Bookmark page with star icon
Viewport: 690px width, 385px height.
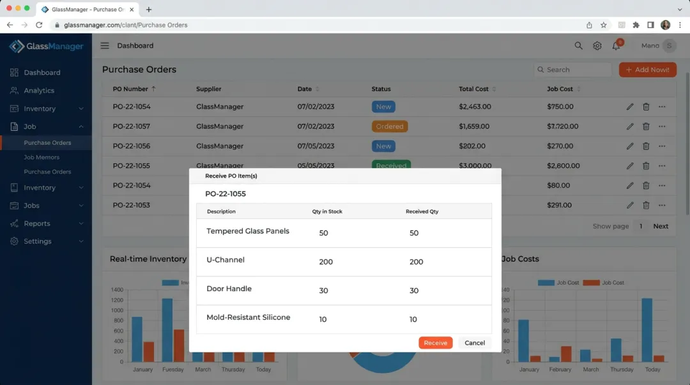604,25
